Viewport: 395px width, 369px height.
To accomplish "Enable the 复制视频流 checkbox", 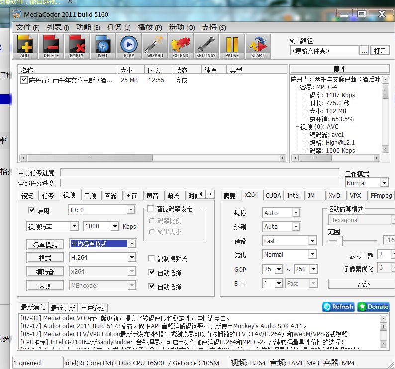I will [151, 258].
